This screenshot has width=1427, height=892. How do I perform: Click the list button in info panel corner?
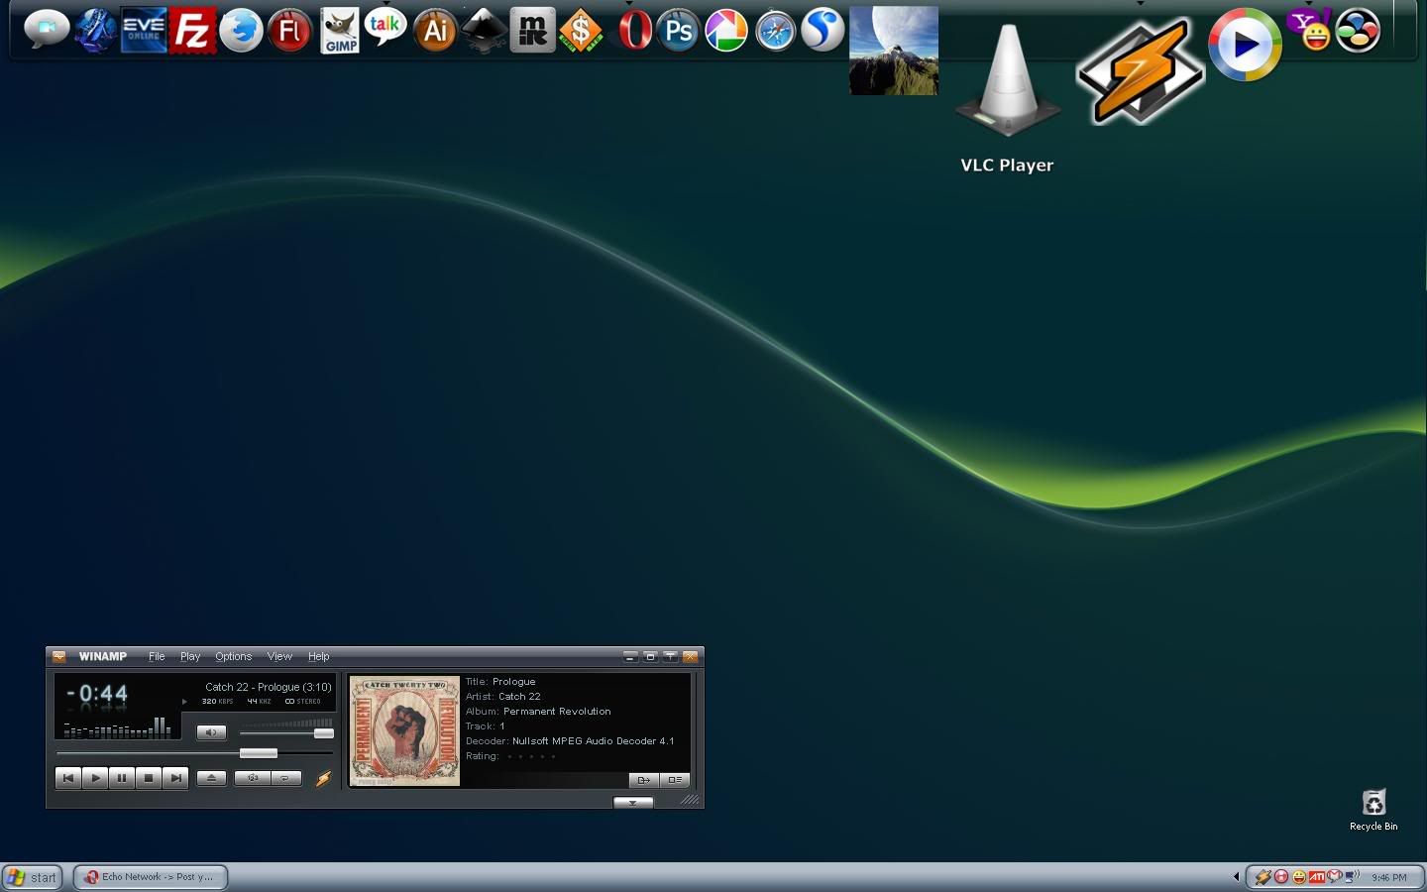[x=674, y=780]
